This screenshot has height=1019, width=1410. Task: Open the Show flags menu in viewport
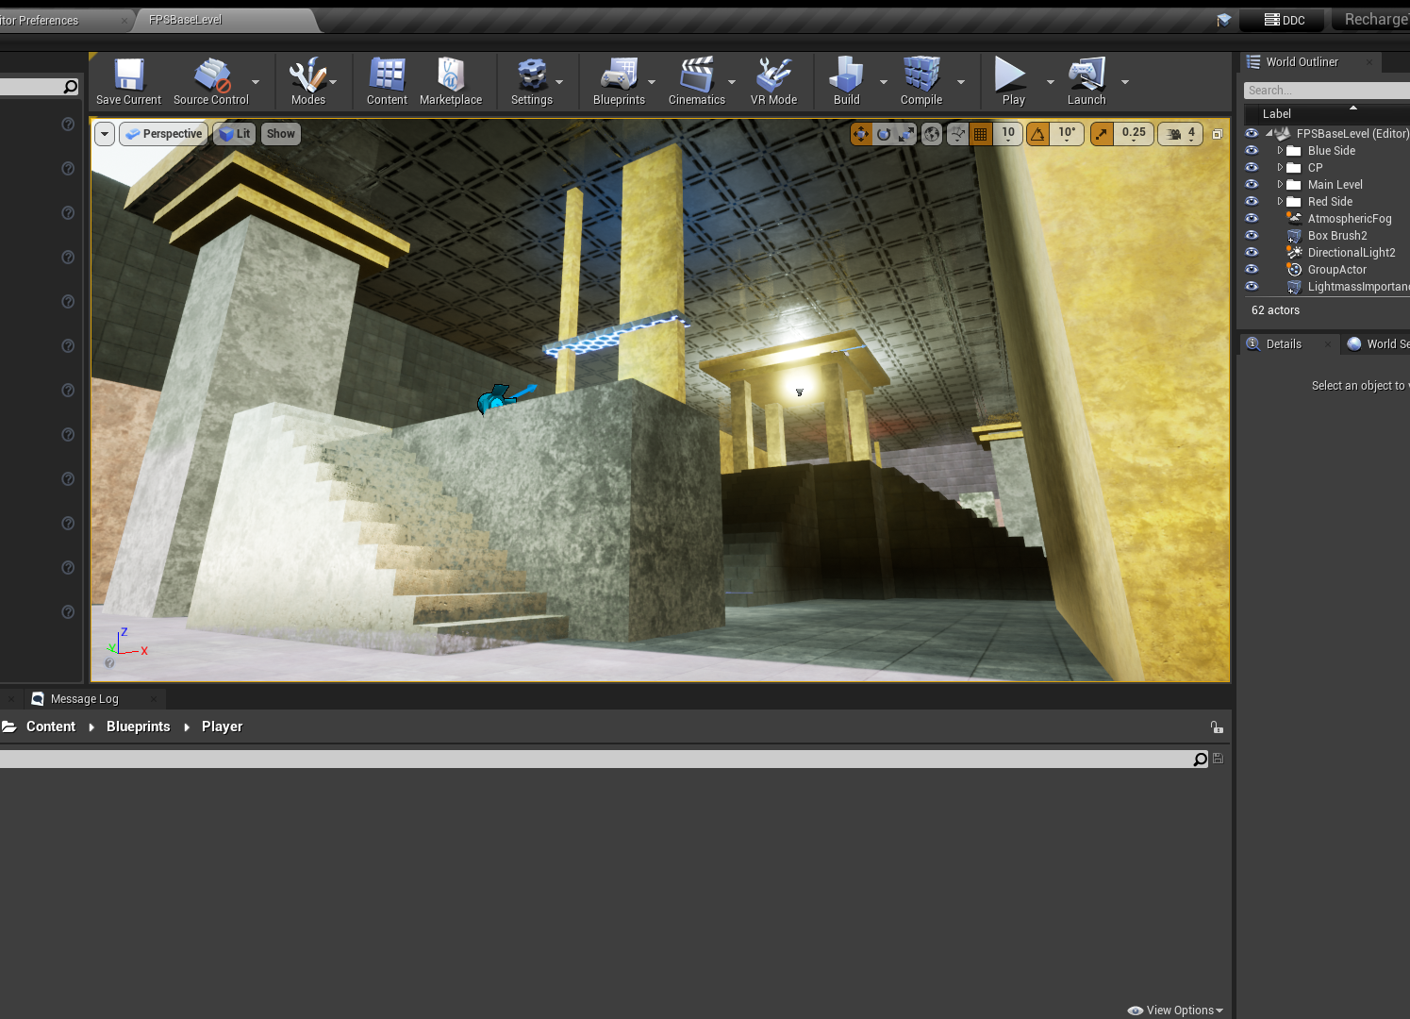coord(280,134)
